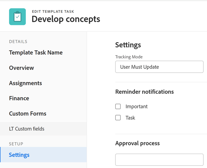Viewport: 207px width, 168px height.
Task: Click the Settings heading in main panel
Action: point(128,45)
